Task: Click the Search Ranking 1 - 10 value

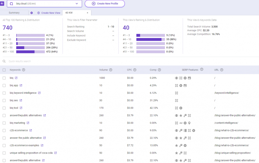Action: (111, 27)
